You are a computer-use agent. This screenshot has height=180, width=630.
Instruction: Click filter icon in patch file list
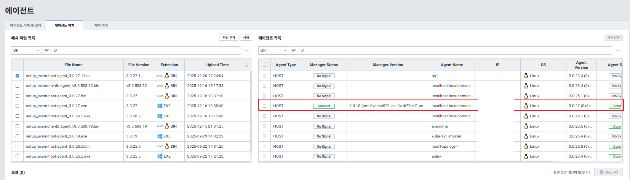pyautogui.click(x=46, y=51)
